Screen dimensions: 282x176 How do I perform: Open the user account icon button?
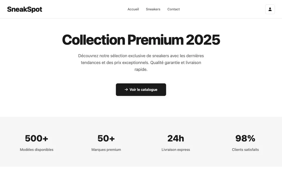270,9
